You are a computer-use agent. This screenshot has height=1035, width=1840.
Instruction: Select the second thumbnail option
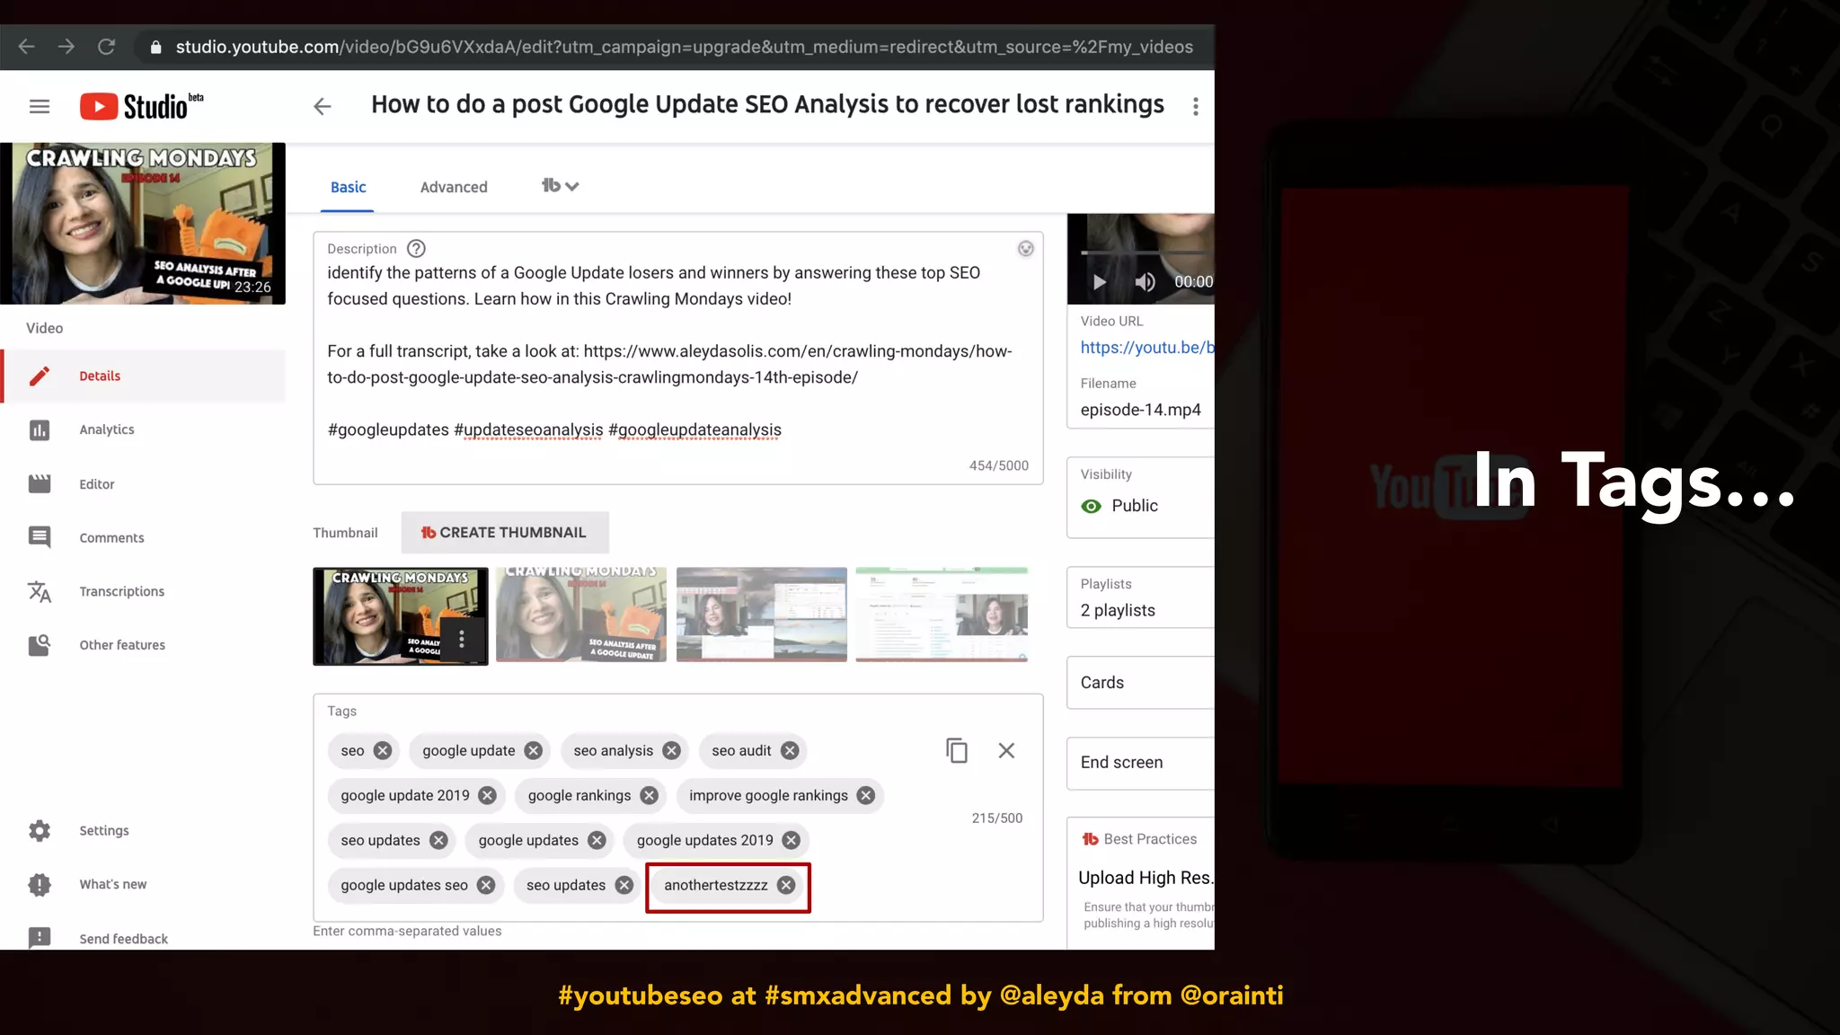click(581, 615)
